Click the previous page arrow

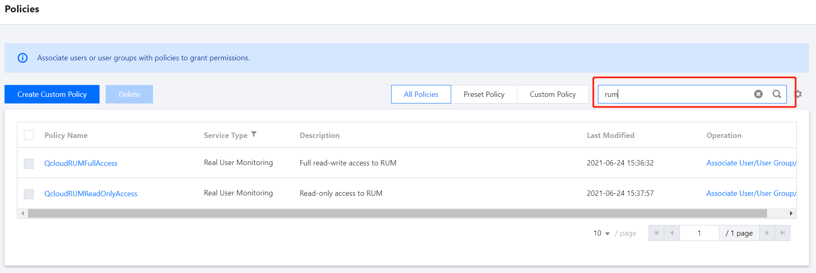pyautogui.click(x=672, y=233)
